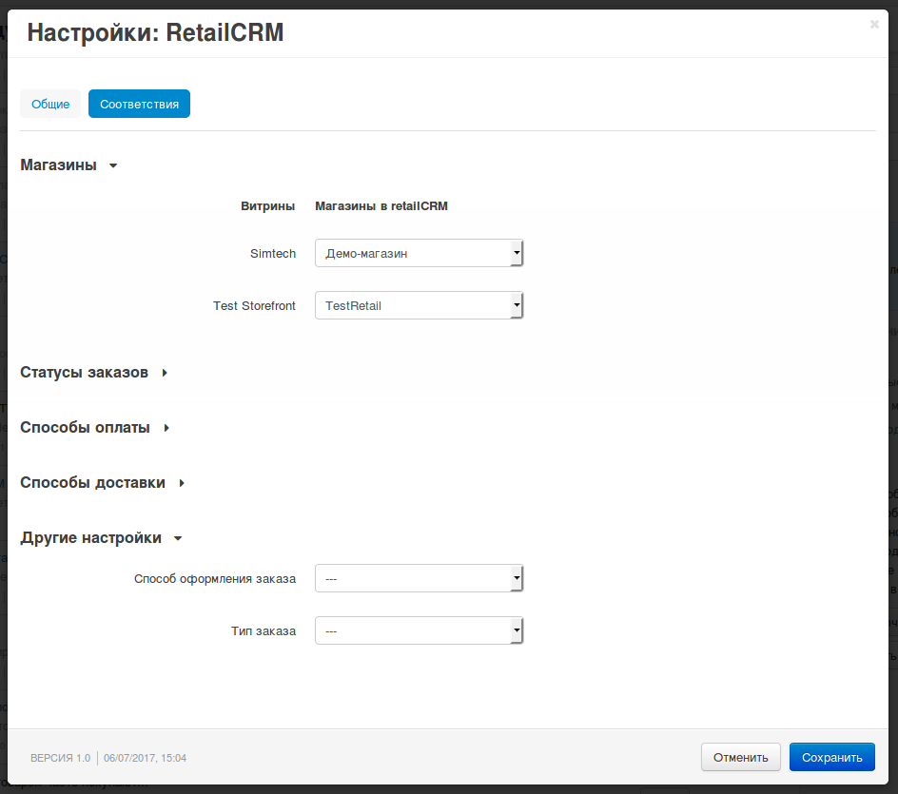Viewport: 898px width, 794px height.
Task: Open the Test Storefront store dropdown
Action: [x=419, y=306]
